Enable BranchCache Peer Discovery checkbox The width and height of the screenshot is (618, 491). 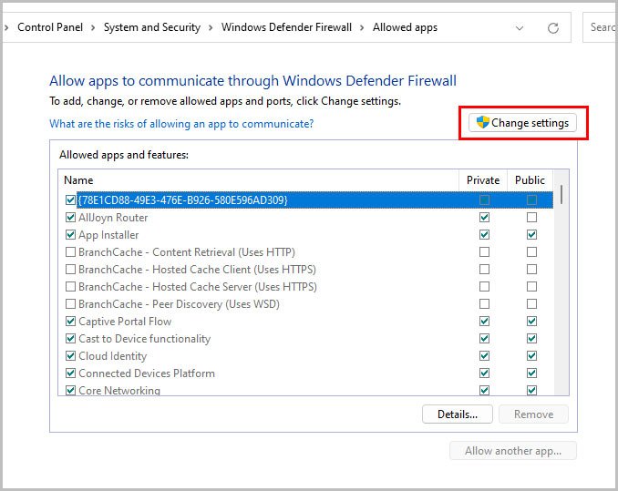coord(70,304)
